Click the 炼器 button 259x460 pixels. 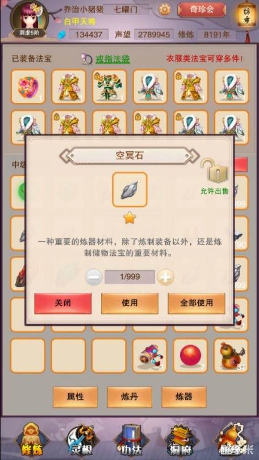tap(184, 397)
